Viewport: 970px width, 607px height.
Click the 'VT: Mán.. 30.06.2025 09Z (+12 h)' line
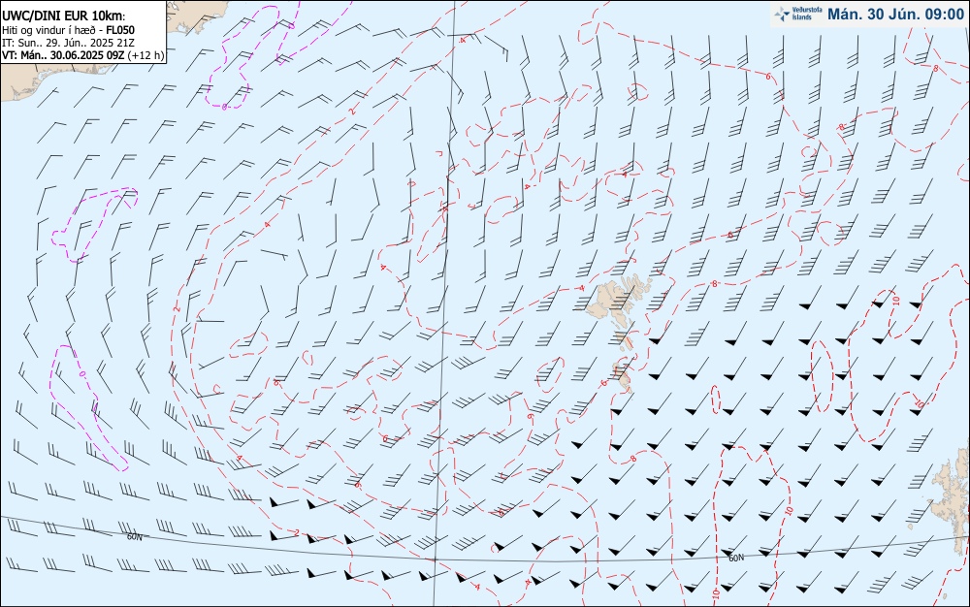click(x=82, y=55)
